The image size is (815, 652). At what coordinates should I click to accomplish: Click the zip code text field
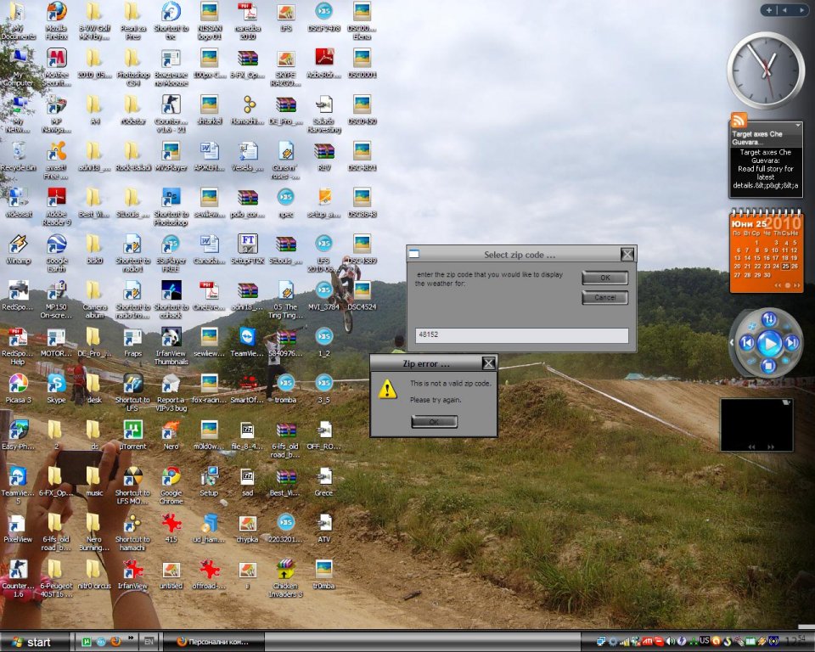tap(521, 335)
